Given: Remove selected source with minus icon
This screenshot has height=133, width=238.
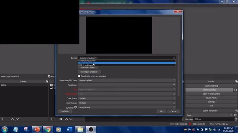Looking at the screenshot, I should coord(56,119).
